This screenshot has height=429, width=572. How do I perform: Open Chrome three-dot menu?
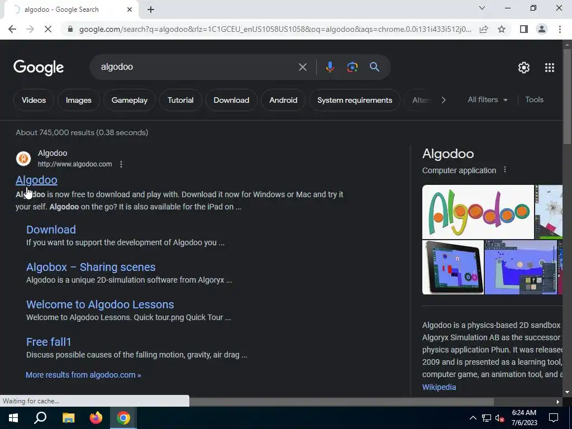(x=560, y=29)
